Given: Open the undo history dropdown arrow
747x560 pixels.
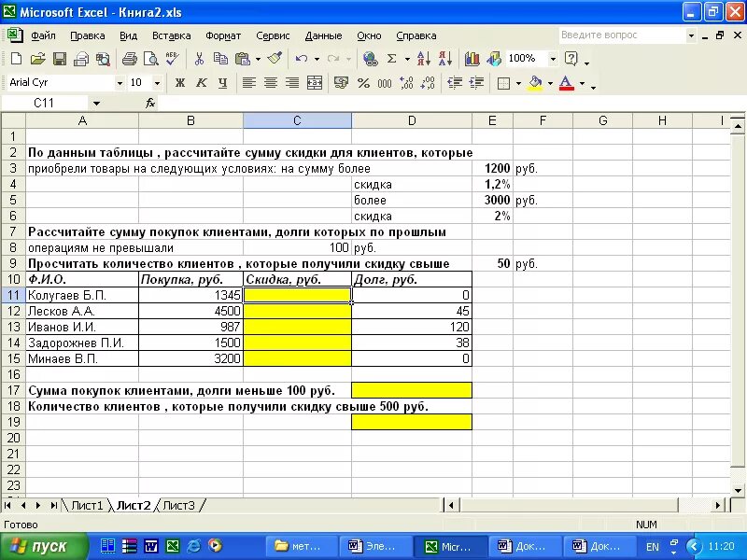Looking at the screenshot, I should 317,59.
